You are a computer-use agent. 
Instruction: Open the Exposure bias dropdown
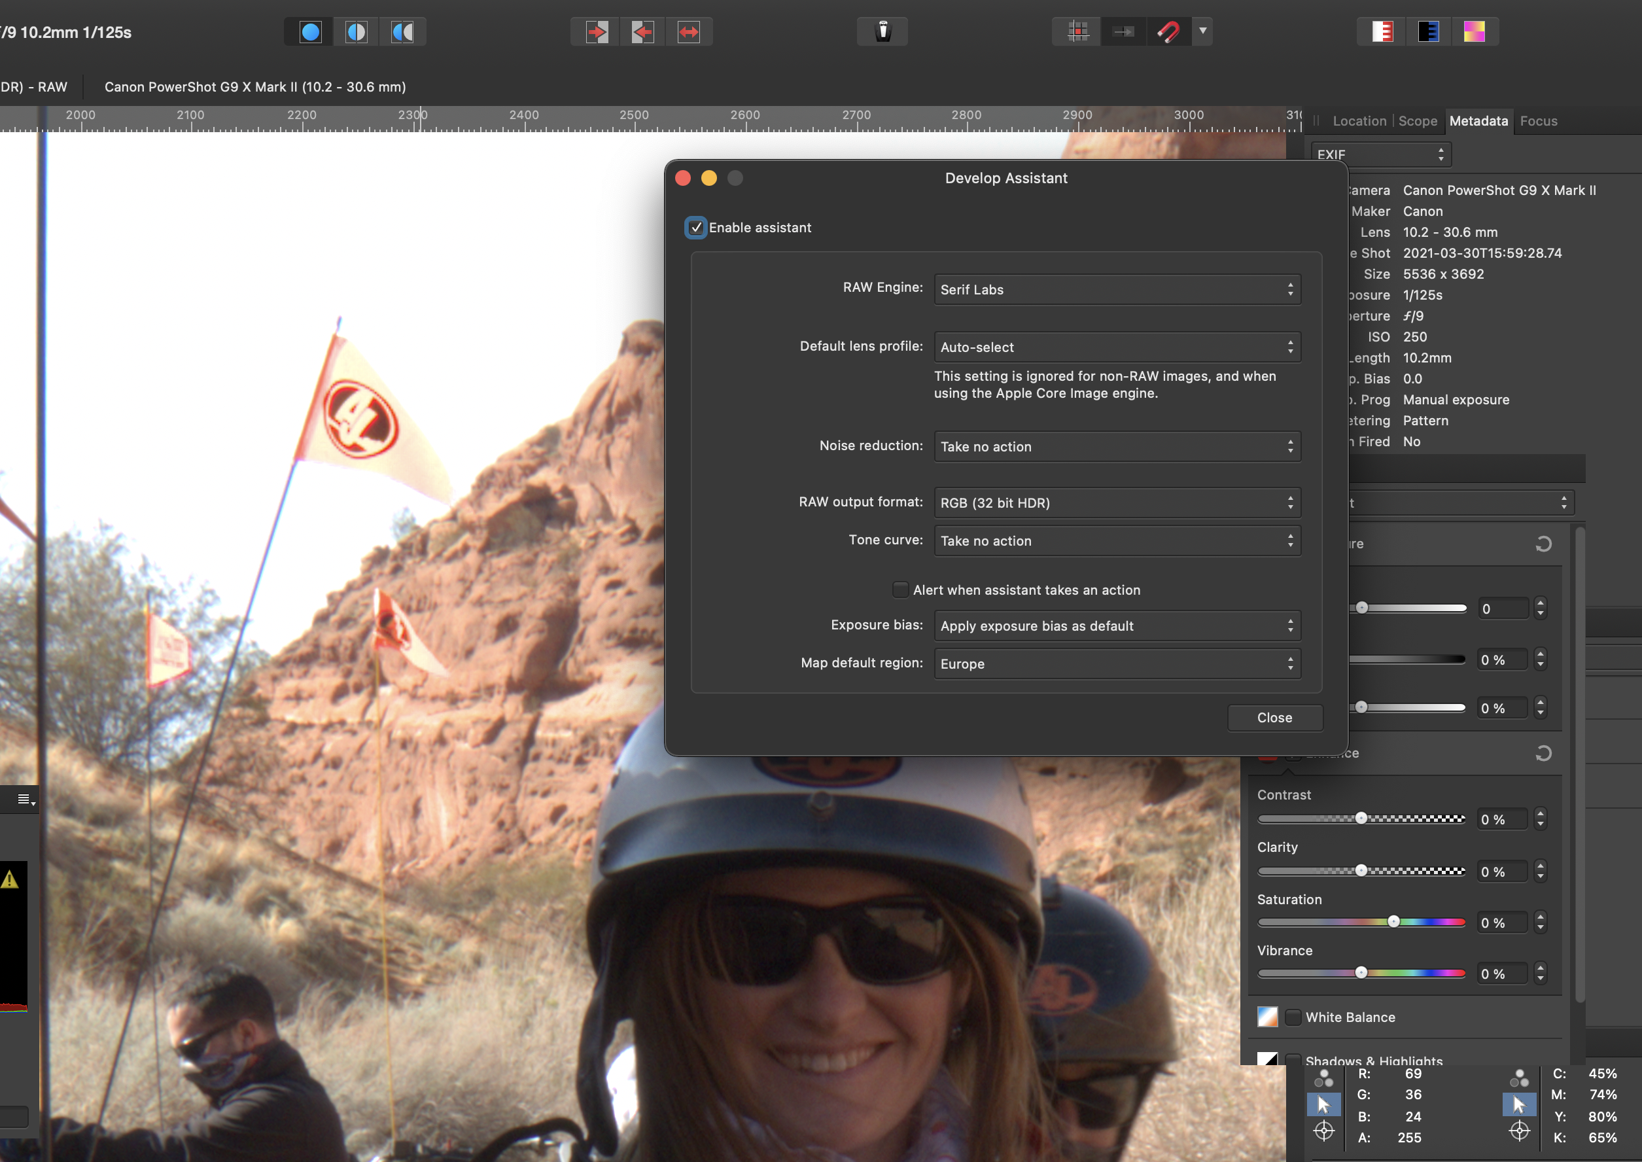(1117, 626)
